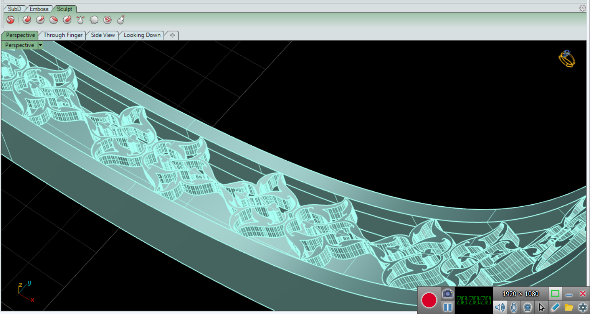Take a screenshot with the camera icon

448,294
